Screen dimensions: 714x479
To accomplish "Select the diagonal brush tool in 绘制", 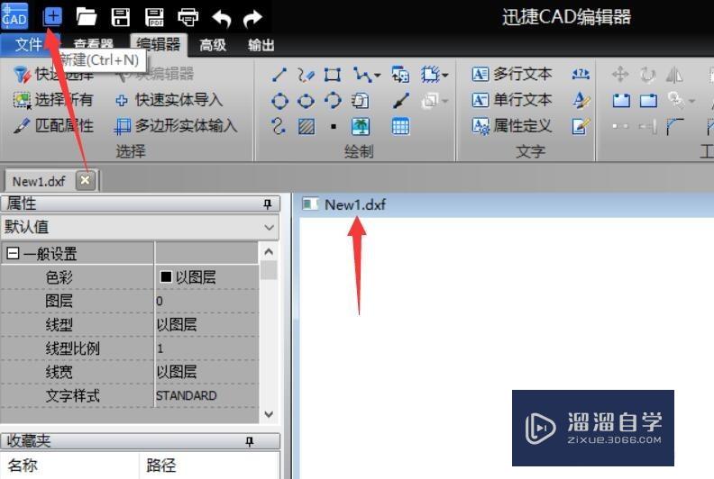I will coord(400,101).
